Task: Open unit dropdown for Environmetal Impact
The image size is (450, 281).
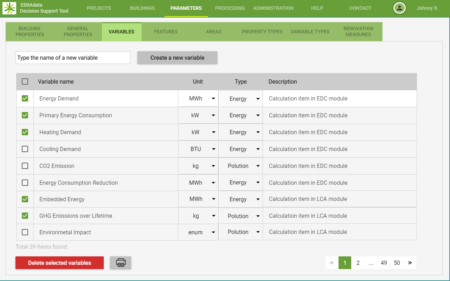Action: tap(213, 232)
